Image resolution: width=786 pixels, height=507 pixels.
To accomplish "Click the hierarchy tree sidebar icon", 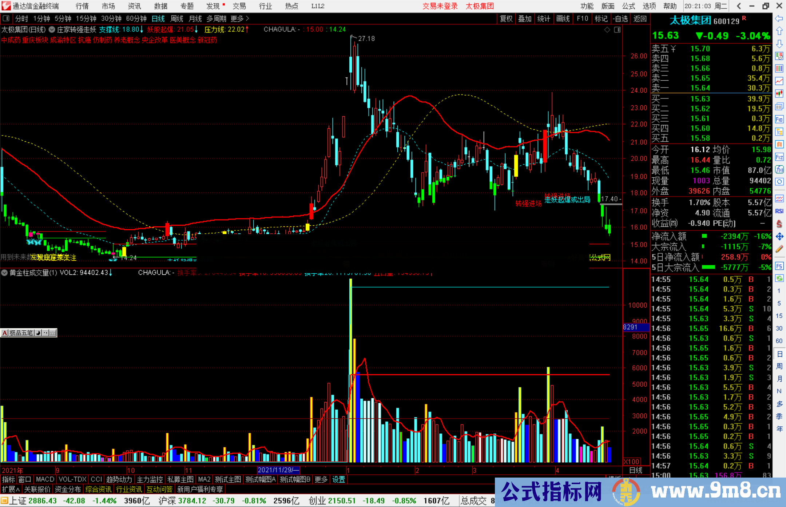I will coord(779,132).
